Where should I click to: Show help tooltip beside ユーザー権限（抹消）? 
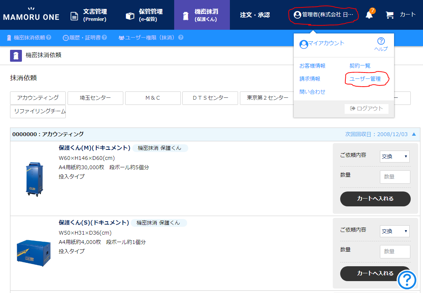pos(181,38)
